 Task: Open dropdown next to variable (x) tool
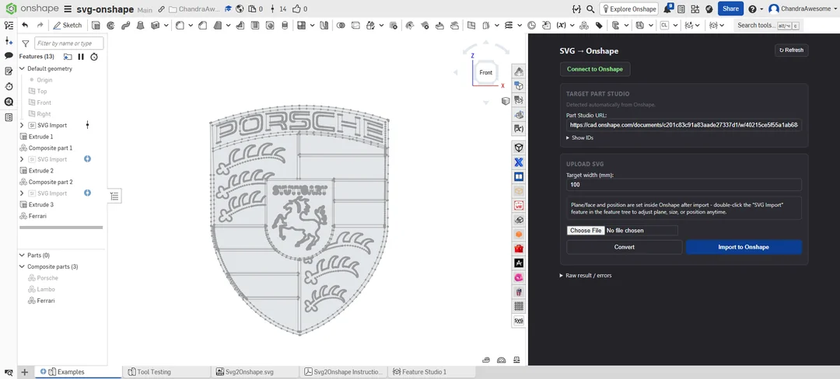tap(572, 25)
